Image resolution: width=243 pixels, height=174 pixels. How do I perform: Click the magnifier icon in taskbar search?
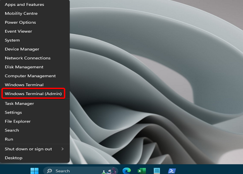[x=49, y=171]
